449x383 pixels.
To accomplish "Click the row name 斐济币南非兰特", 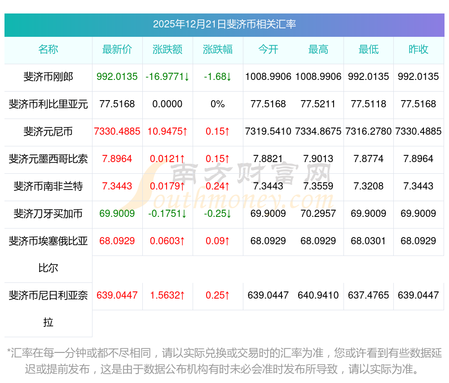I will [48, 186].
